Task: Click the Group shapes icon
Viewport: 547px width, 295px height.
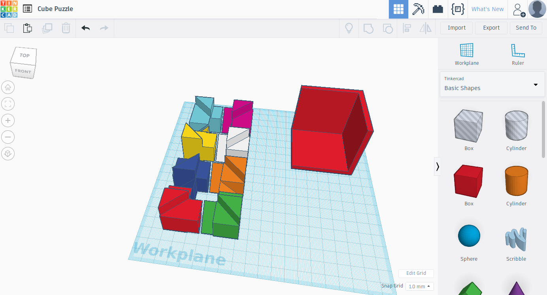Action: pyautogui.click(x=368, y=28)
